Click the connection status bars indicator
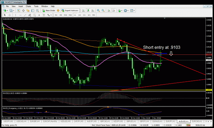The image size is (214, 128). coord(188,125)
